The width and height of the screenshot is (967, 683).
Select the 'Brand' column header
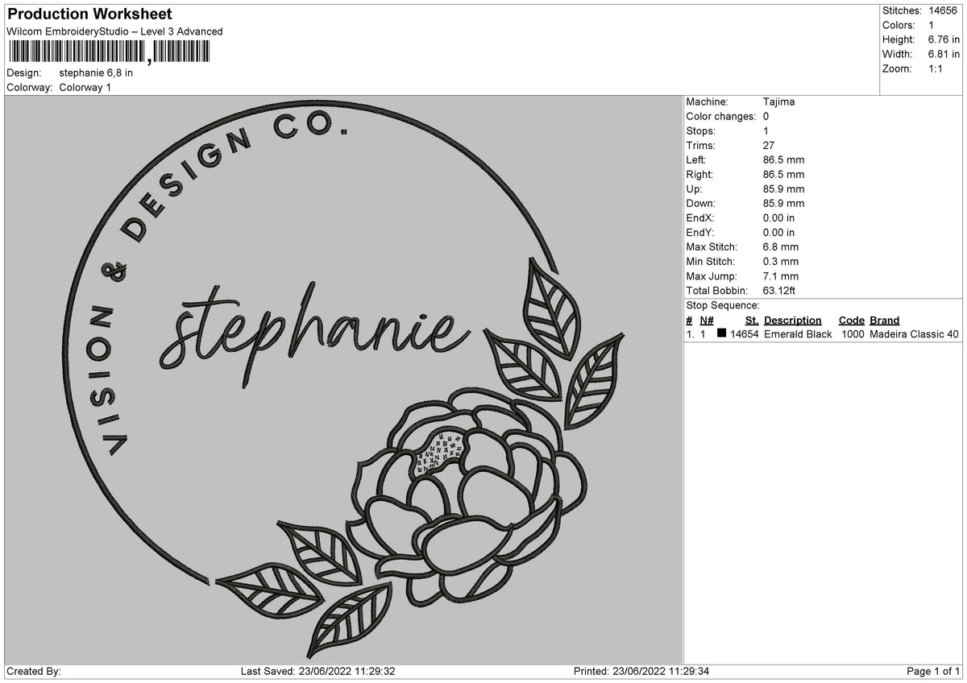coord(884,320)
